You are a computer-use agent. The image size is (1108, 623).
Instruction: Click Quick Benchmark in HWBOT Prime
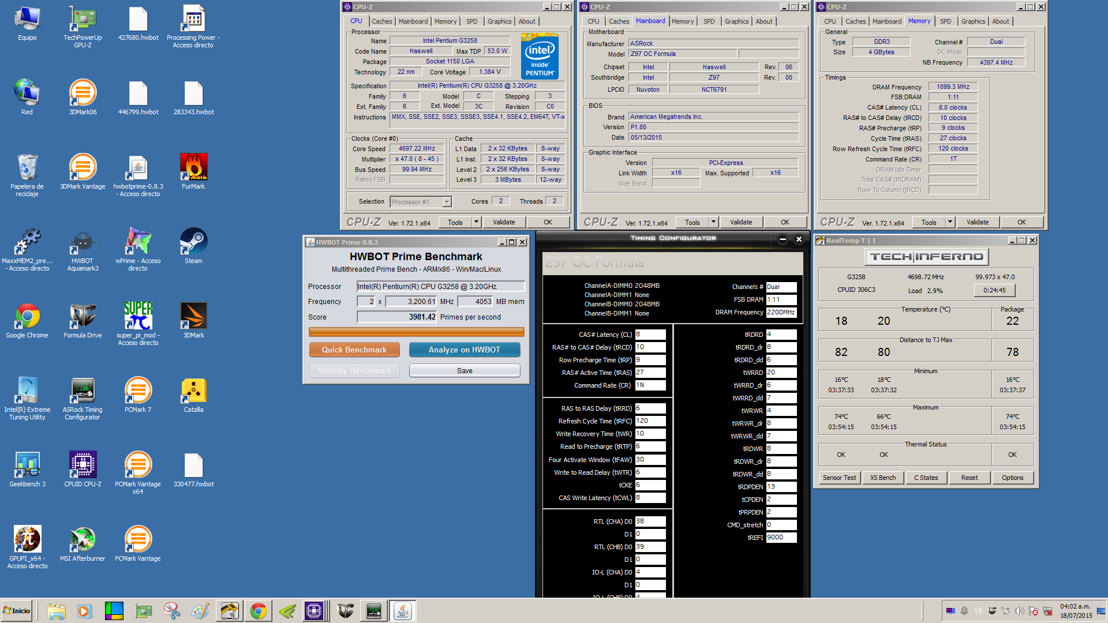point(354,350)
